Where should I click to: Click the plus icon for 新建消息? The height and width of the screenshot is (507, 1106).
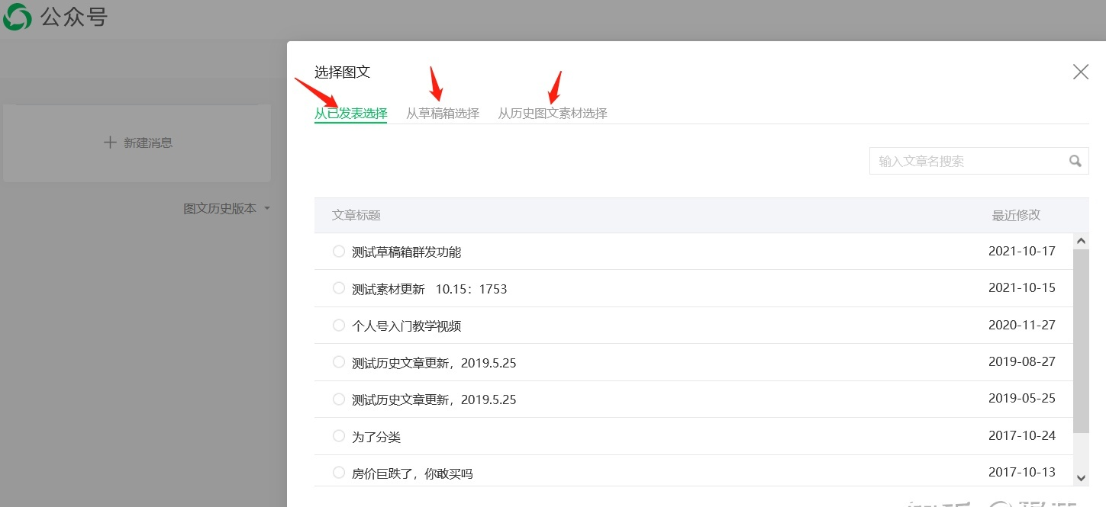point(110,143)
